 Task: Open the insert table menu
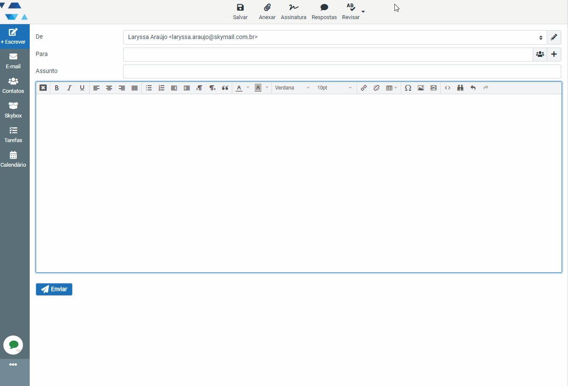[391, 88]
